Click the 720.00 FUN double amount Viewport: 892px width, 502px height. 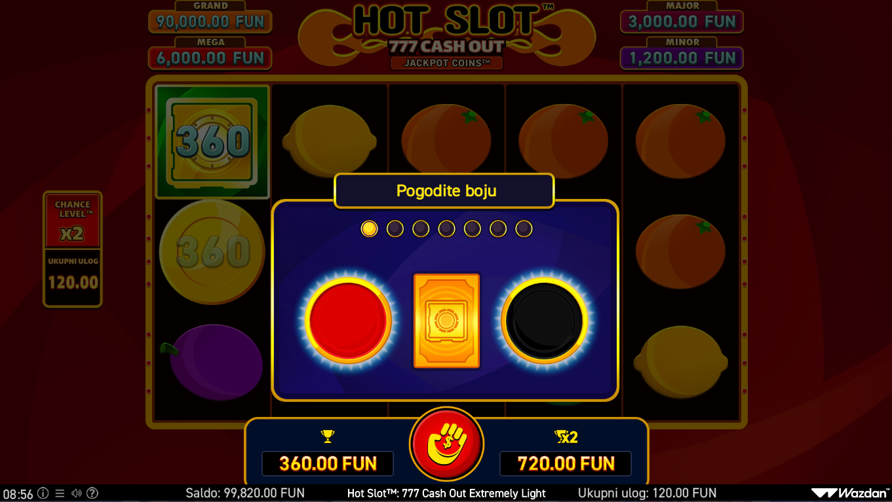click(566, 463)
